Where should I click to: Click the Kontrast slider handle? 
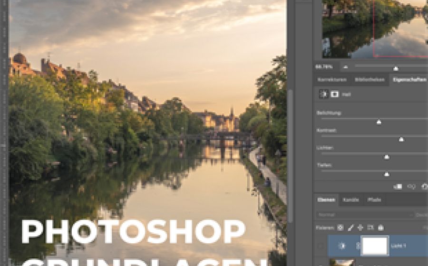[401, 139]
